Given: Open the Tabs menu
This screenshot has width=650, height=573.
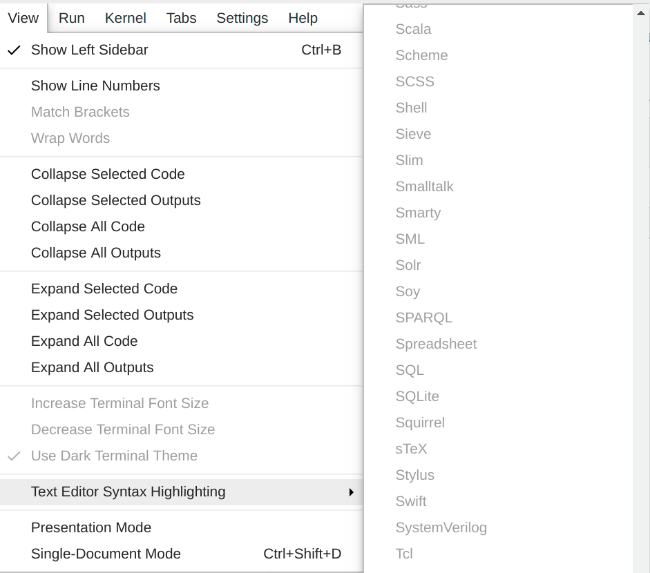Looking at the screenshot, I should (181, 18).
